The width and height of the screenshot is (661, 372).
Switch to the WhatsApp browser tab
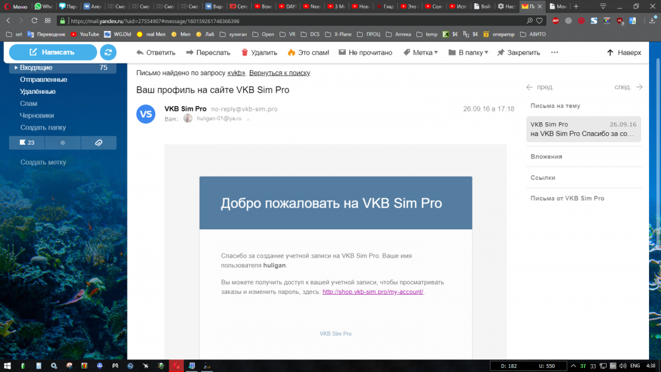pyautogui.click(x=44, y=7)
